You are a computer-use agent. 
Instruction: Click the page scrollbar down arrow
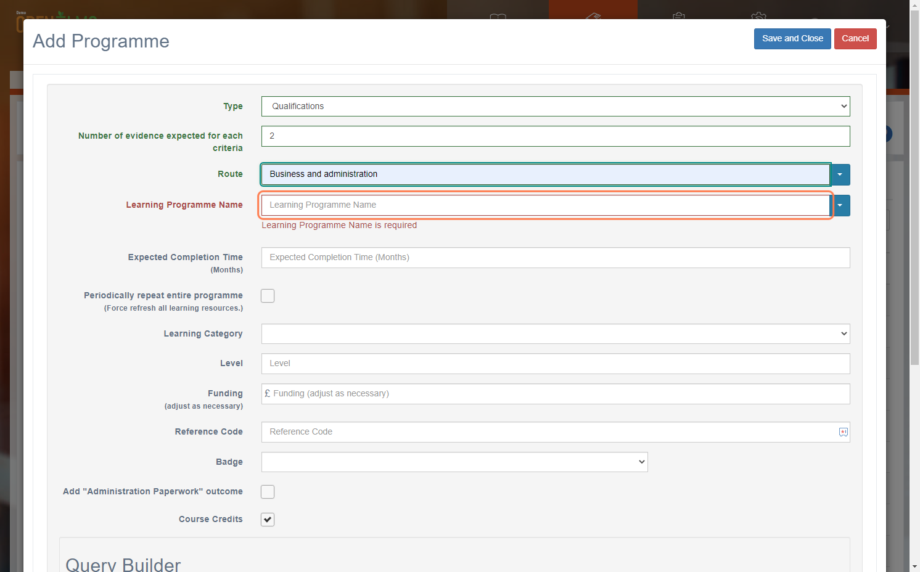tap(914, 566)
